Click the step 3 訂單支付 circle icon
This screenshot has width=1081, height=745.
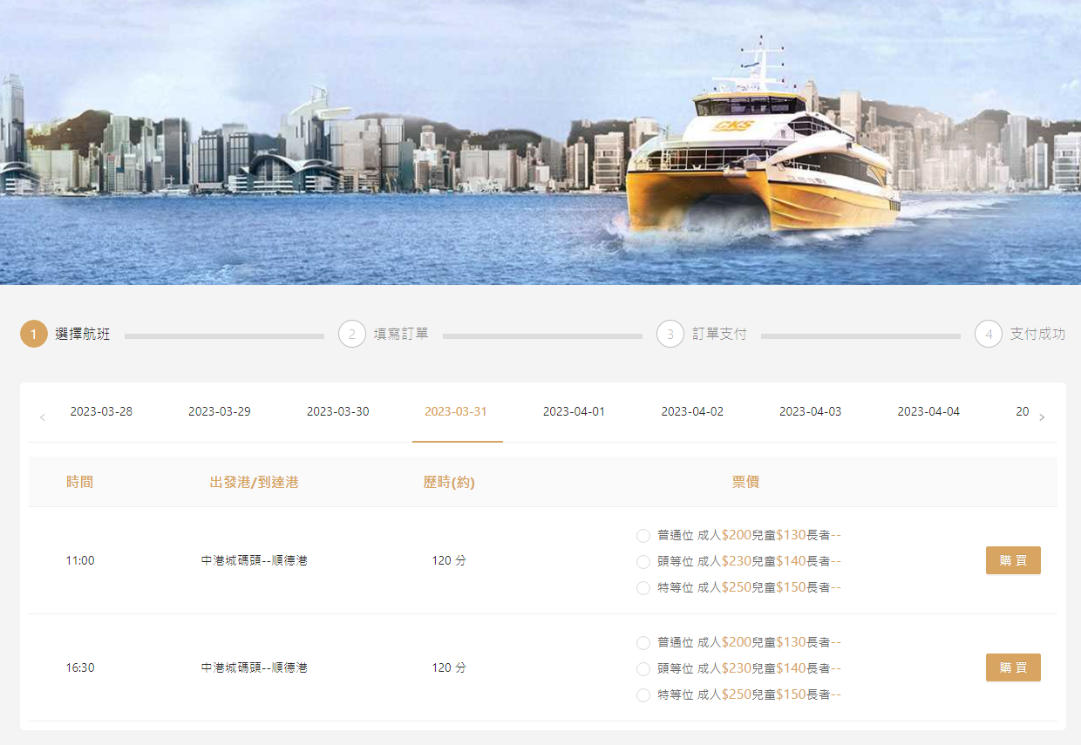point(670,334)
